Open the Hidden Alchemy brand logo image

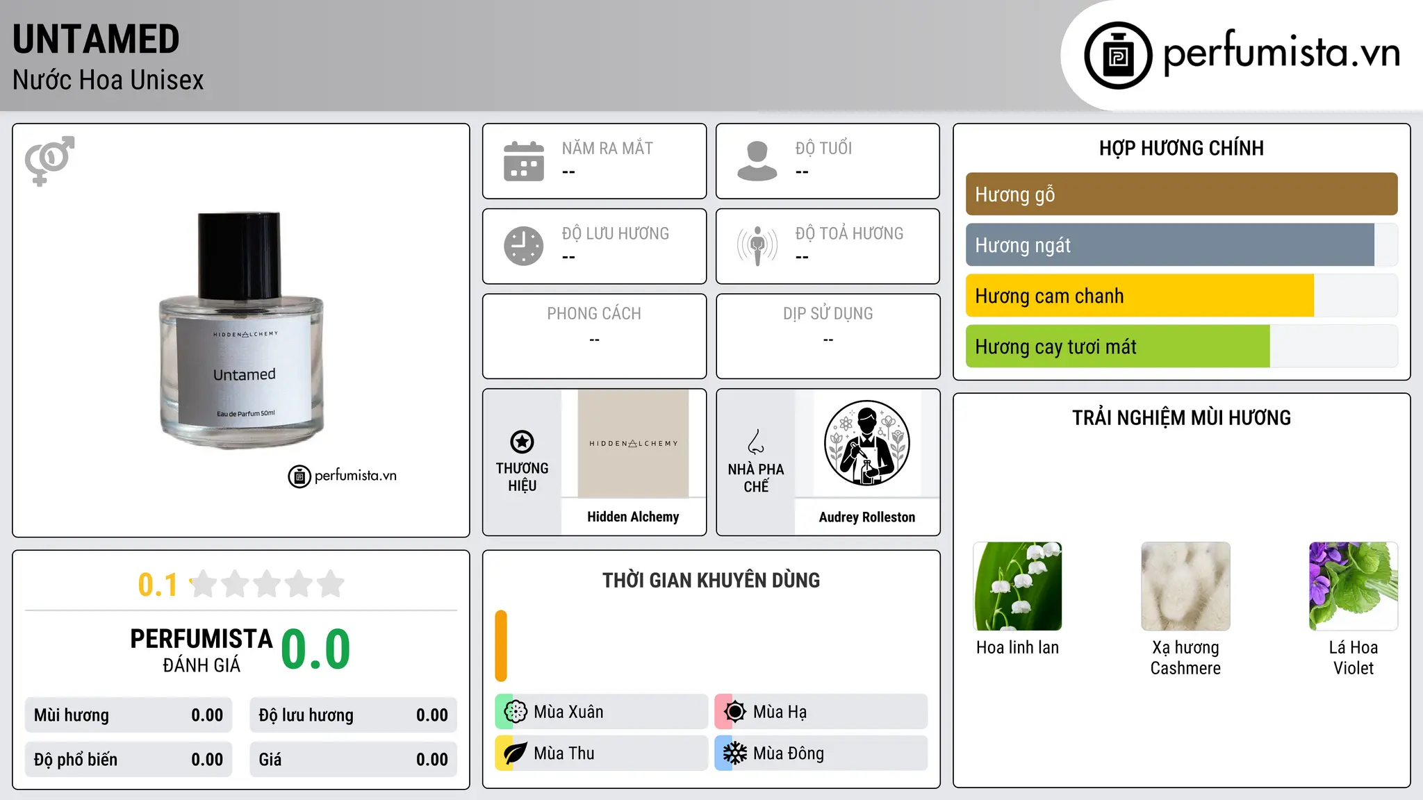(x=633, y=443)
